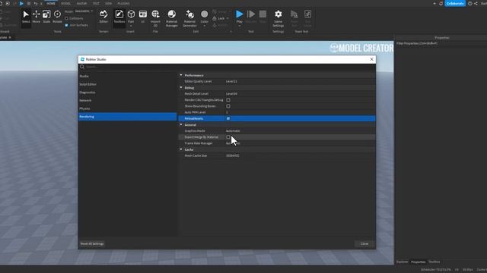Open Graphics Mode Automatic dropdown

tap(300, 131)
